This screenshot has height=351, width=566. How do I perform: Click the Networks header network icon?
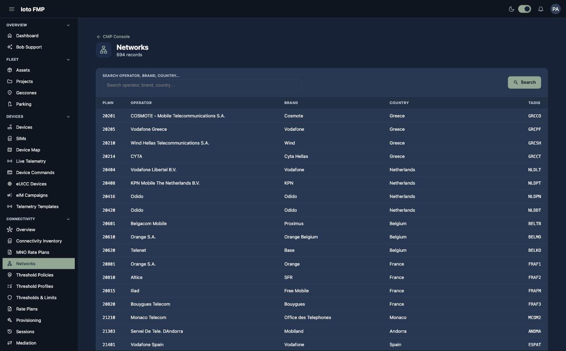click(x=103, y=50)
